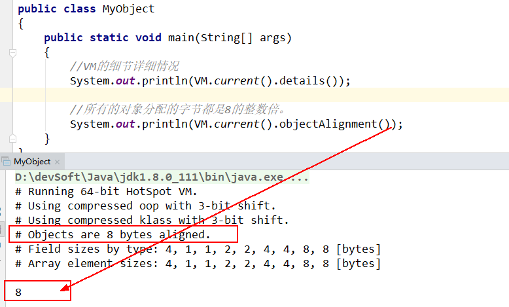Click the 'Array element sizes' output line

point(197,263)
